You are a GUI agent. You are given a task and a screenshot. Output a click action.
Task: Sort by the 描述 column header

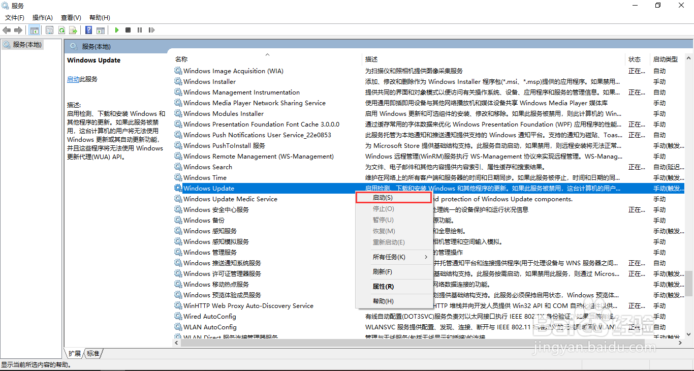click(494, 59)
